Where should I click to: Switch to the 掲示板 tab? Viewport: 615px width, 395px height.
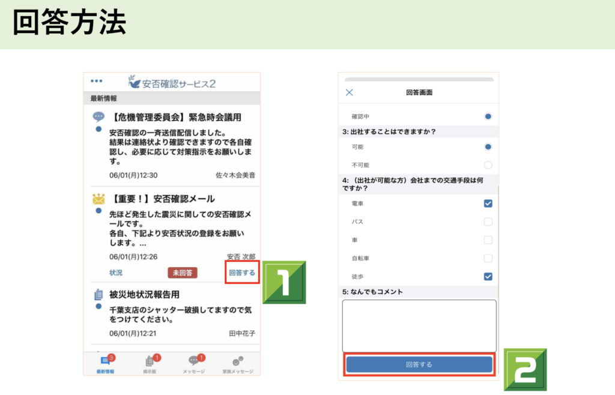(150, 364)
